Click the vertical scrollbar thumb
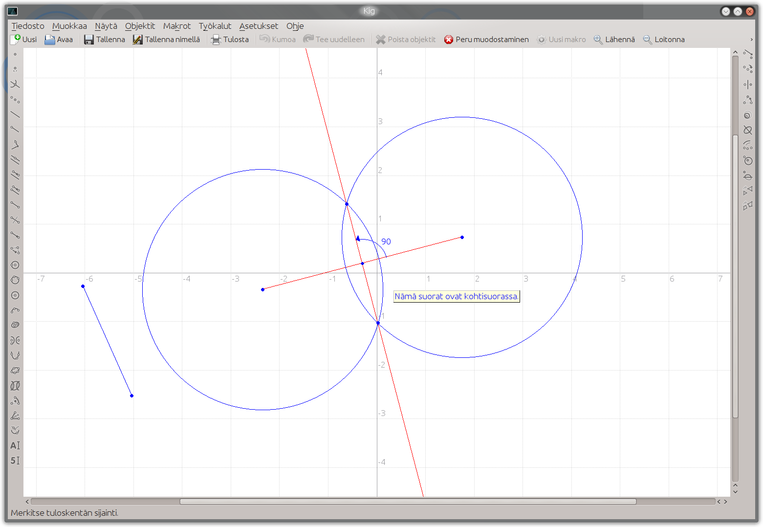Screen dimensions: 763x527 (x=735, y=276)
